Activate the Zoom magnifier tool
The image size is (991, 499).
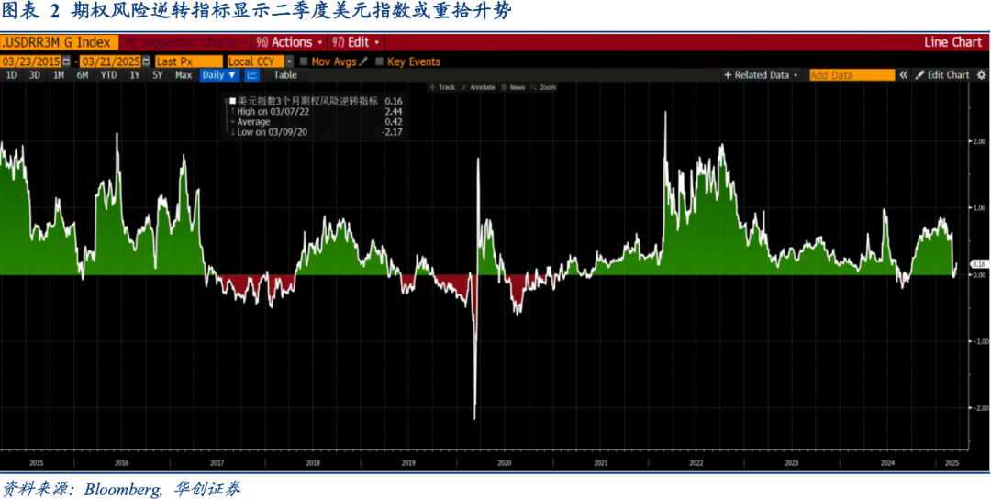coord(542,87)
